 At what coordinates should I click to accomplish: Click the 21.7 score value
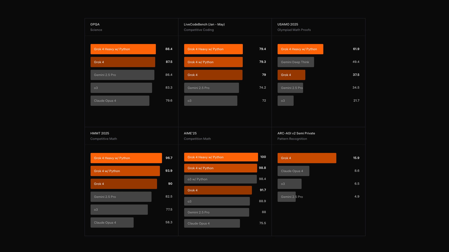pyautogui.click(x=356, y=101)
